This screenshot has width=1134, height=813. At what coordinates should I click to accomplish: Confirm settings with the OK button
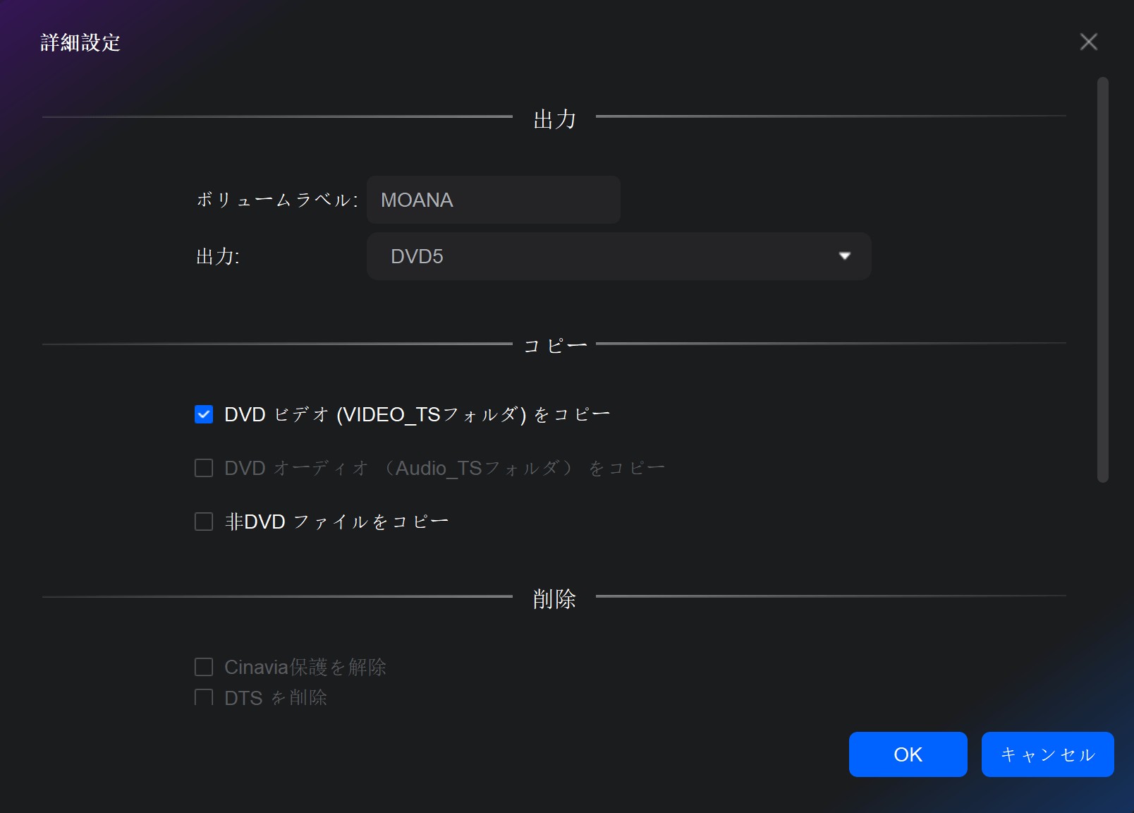[908, 754]
